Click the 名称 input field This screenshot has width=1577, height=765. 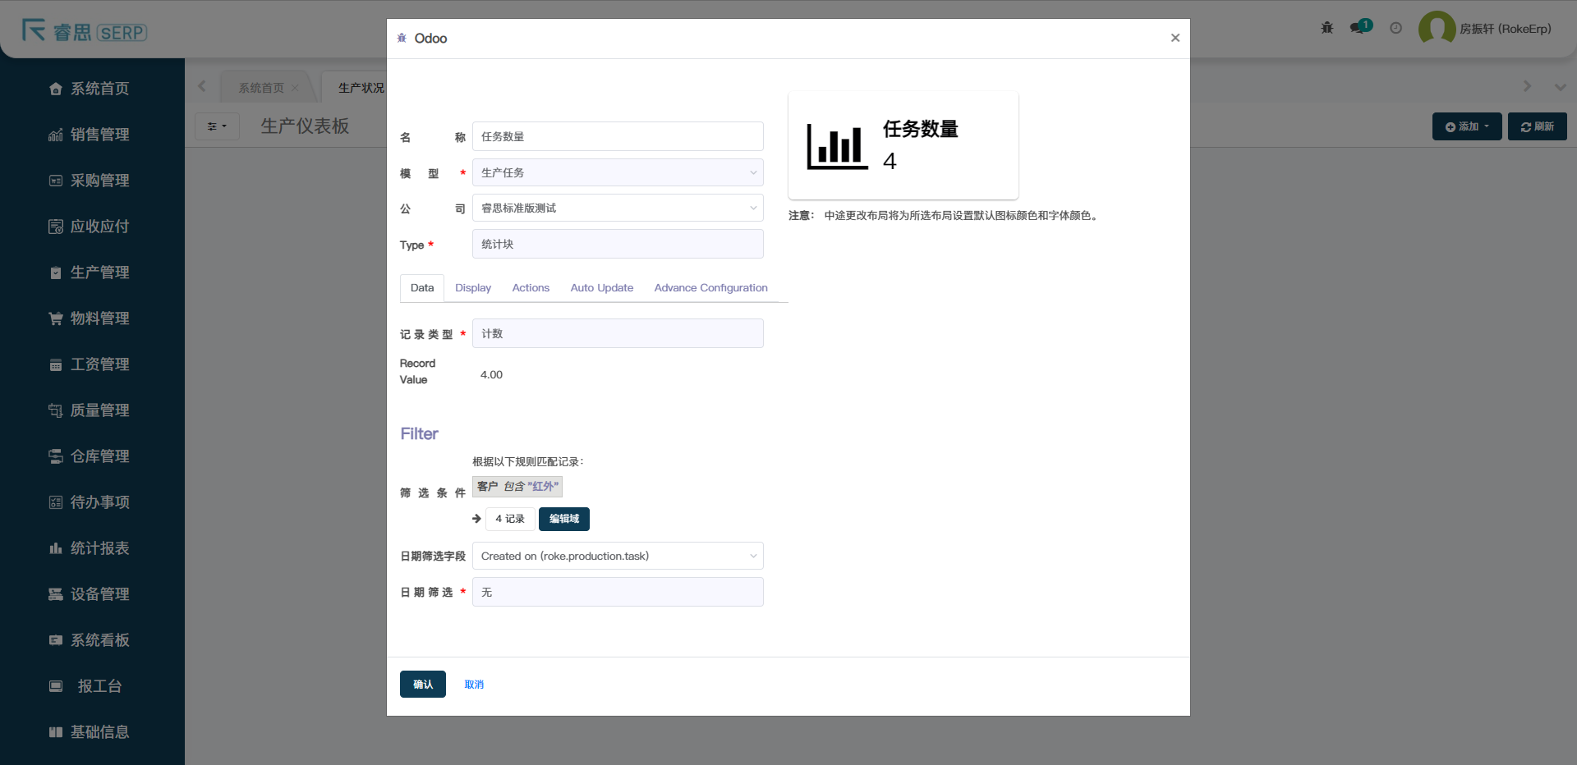(x=618, y=137)
